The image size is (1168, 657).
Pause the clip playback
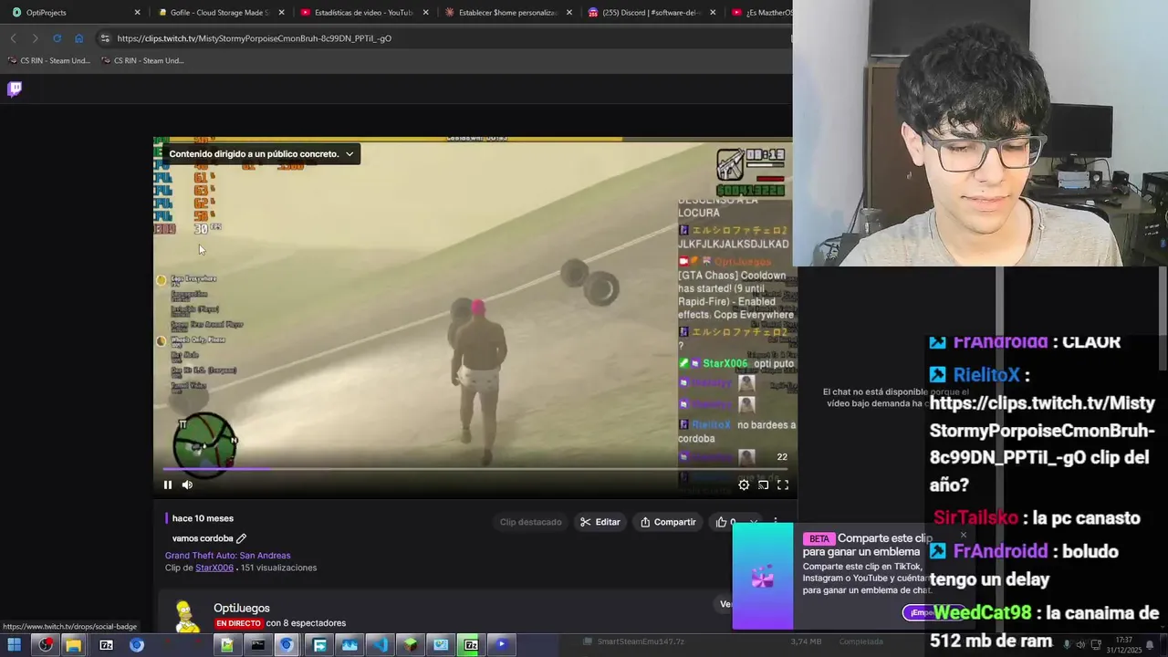pyautogui.click(x=168, y=485)
